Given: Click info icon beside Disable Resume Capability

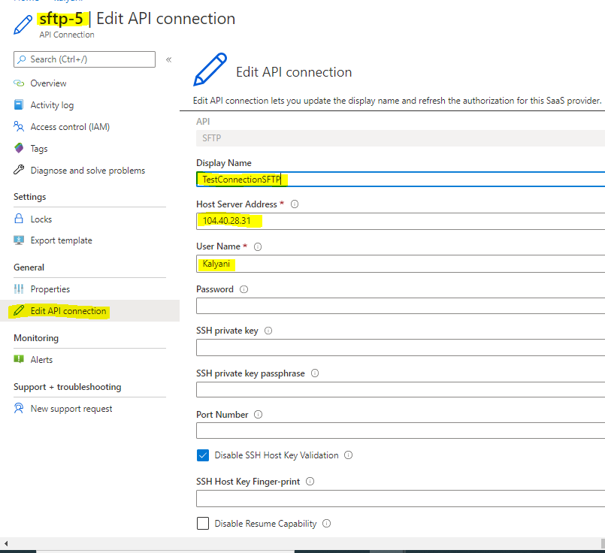Looking at the screenshot, I should [x=327, y=523].
